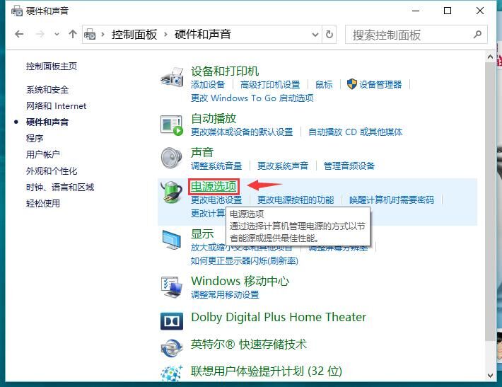Viewport: 502px width, 387px height.
Task: Click in the 搜索控制面板 search box
Action: [x=410, y=35]
